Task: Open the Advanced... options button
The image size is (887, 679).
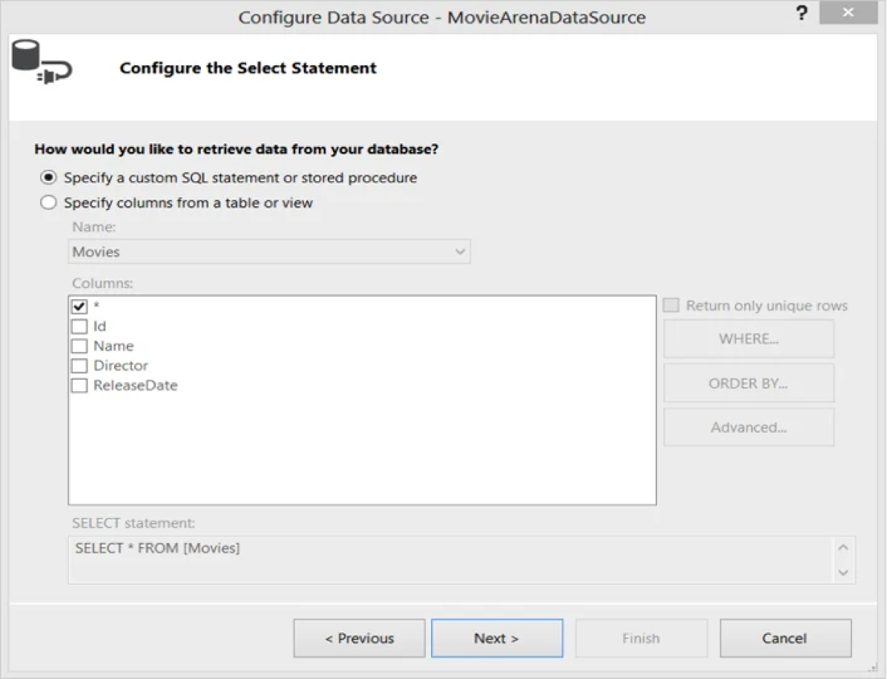Action: click(x=748, y=427)
